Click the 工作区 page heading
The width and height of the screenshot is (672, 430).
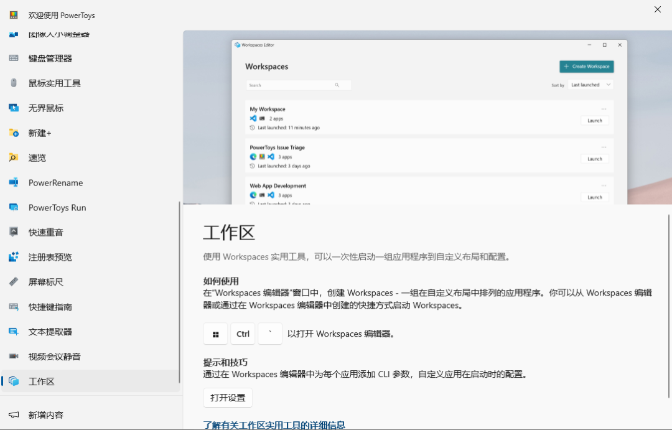pyautogui.click(x=229, y=233)
